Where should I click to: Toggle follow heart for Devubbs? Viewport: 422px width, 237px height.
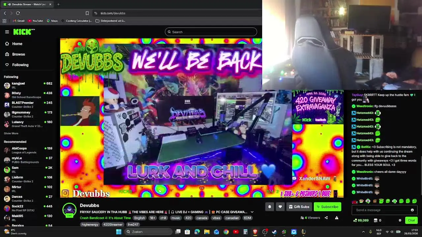click(280, 207)
